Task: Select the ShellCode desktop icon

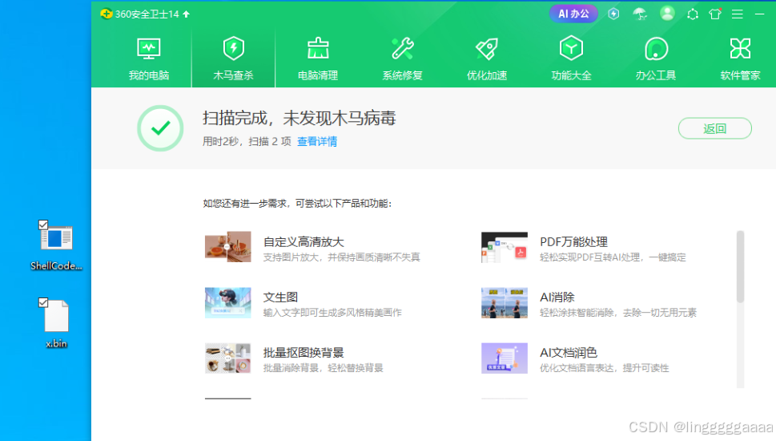Action: pos(56,246)
